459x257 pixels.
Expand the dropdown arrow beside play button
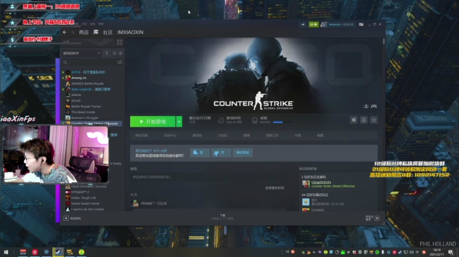click(179, 122)
